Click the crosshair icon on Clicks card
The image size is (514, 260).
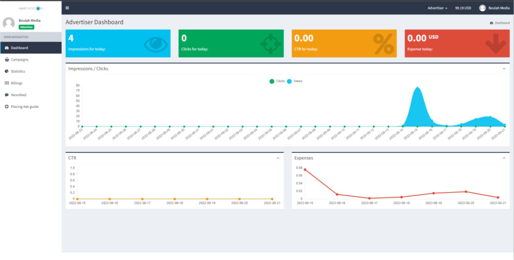[x=270, y=44]
